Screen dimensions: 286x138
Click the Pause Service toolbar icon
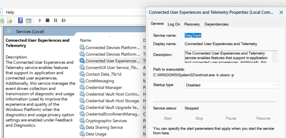click(56, 20)
